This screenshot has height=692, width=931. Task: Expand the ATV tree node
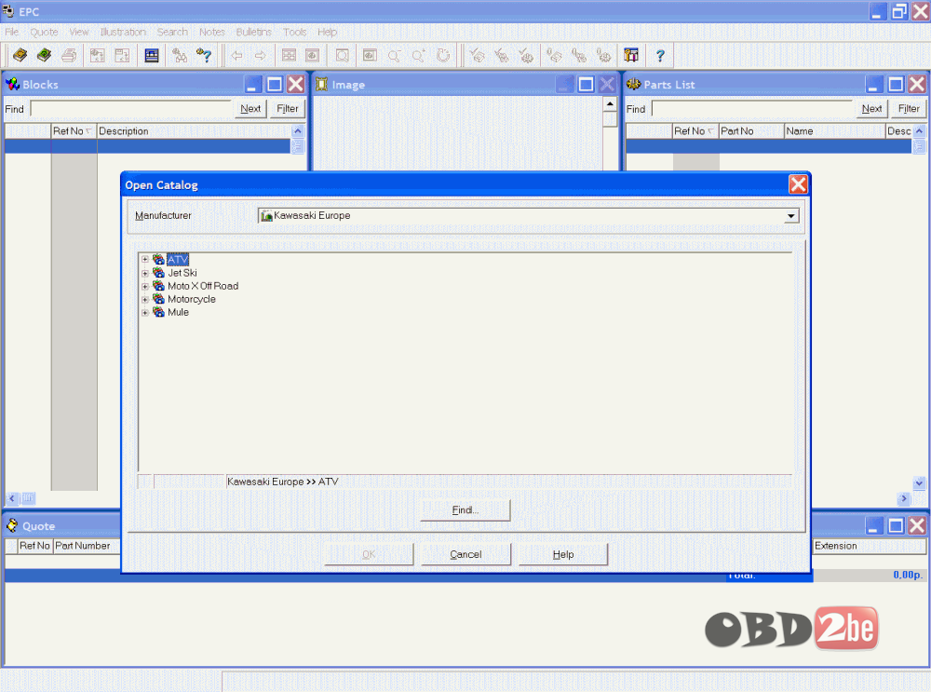click(x=145, y=260)
